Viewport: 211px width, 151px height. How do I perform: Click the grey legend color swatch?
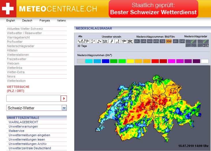point(81,61)
